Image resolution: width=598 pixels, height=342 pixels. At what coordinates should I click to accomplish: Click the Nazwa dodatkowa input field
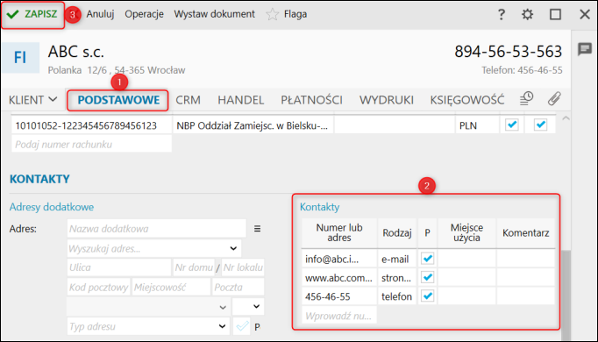click(x=157, y=229)
